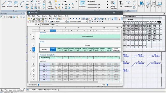Click the Paste icon in Table edit toolbar
166x93 pixels.
click(59, 19)
